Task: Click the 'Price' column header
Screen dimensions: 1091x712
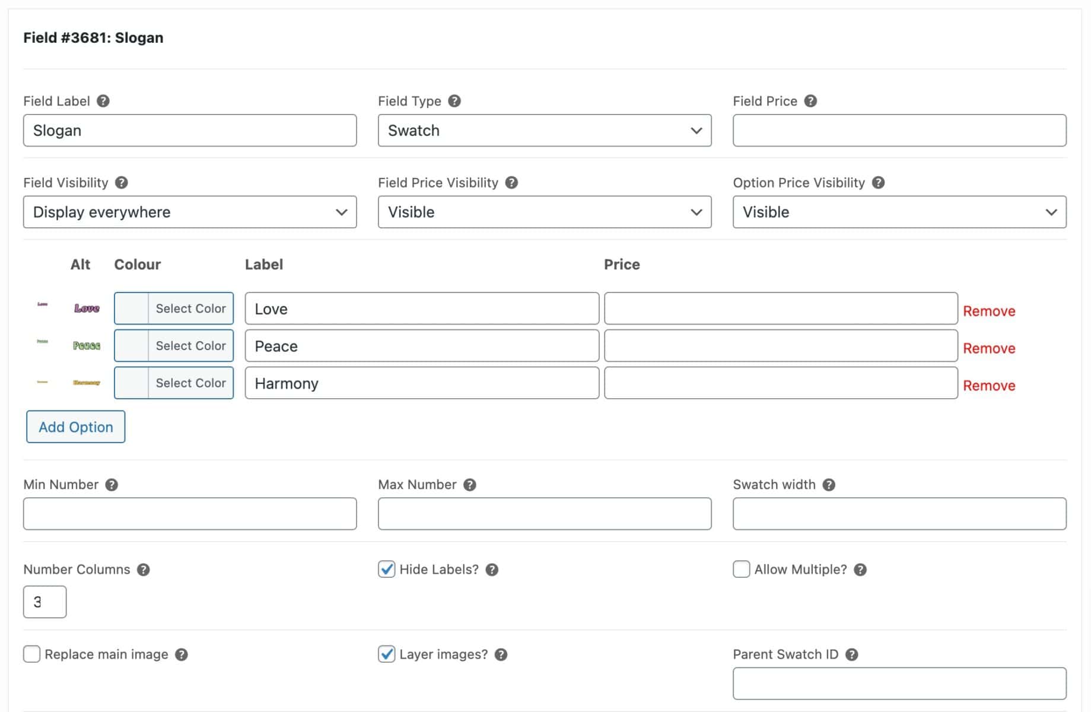Action: [x=622, y=265]
